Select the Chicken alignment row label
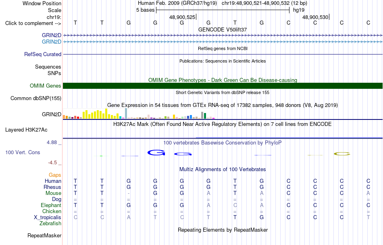 52,211
